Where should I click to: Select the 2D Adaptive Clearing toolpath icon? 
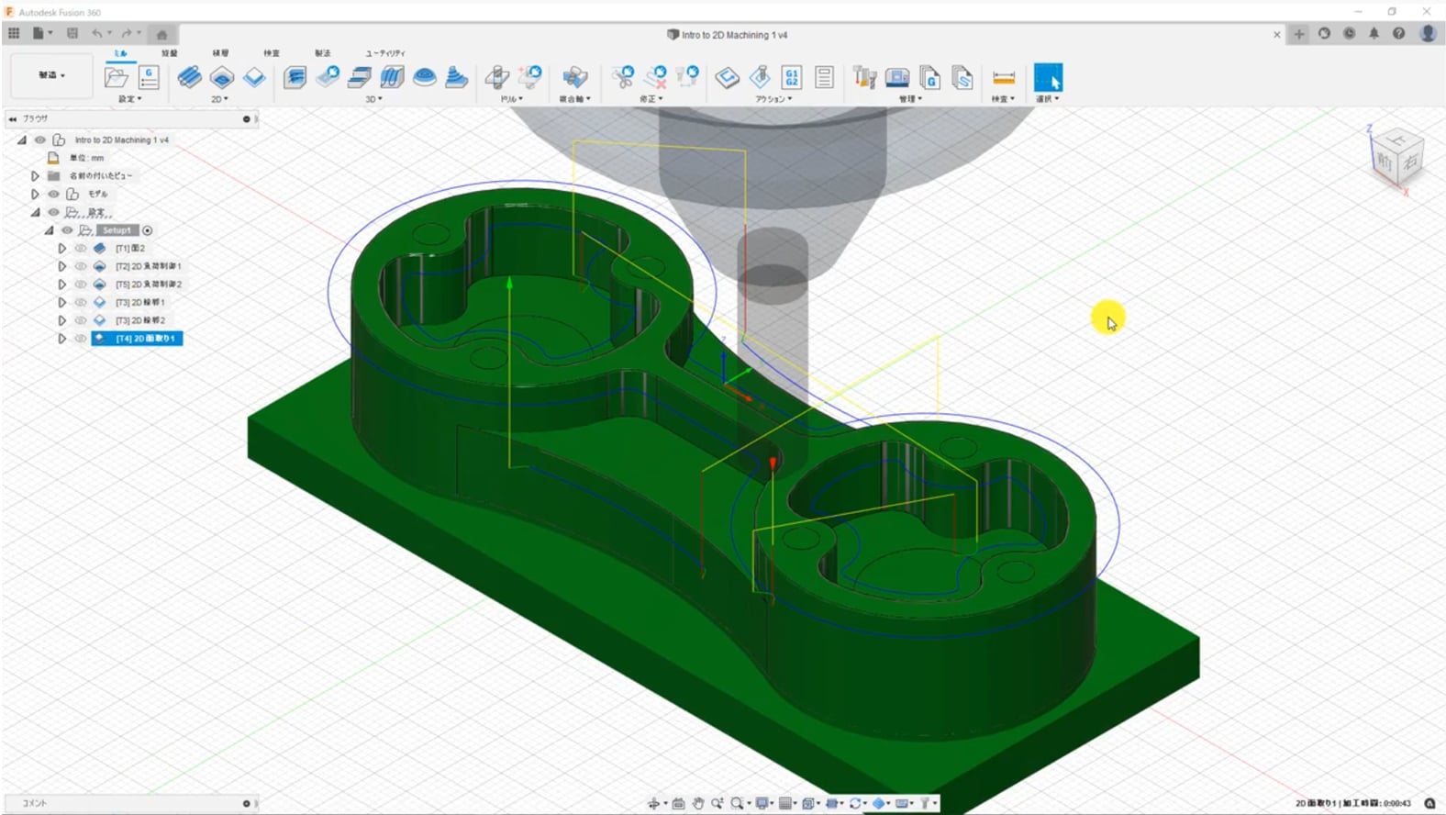[189, 78]
